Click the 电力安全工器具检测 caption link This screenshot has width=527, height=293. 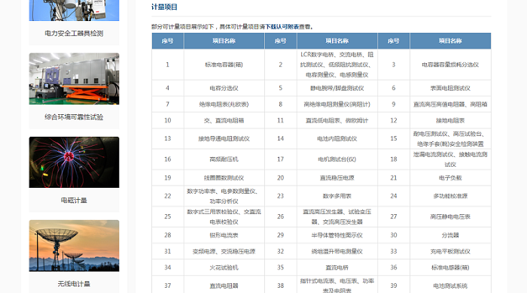tap(74, 33)
